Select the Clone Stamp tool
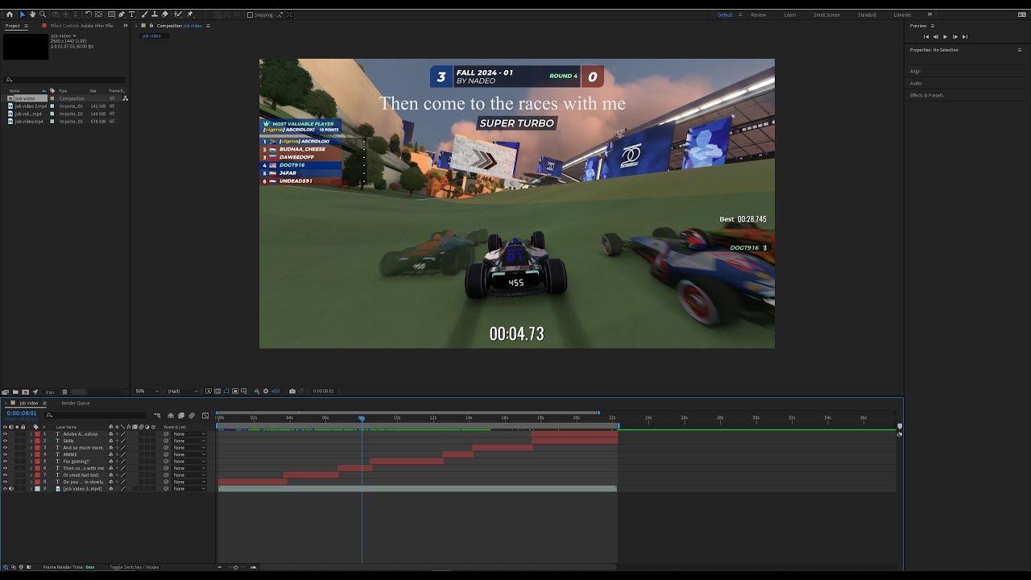This screenshot has height=580, width=1031. [x=155, y=14]
